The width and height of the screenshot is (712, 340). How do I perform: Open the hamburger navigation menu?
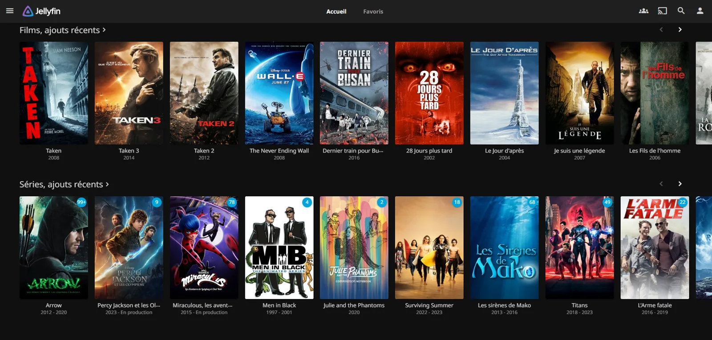10,11
